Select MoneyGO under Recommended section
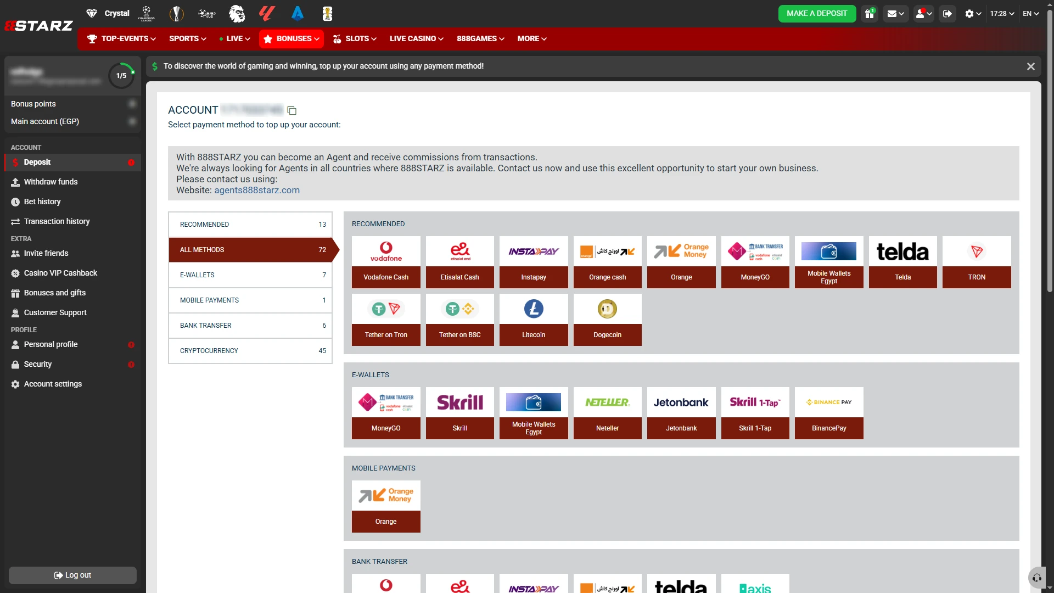 [755, 262]
